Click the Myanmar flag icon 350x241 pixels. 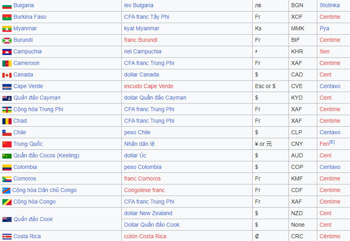click(x=6, y=29)
